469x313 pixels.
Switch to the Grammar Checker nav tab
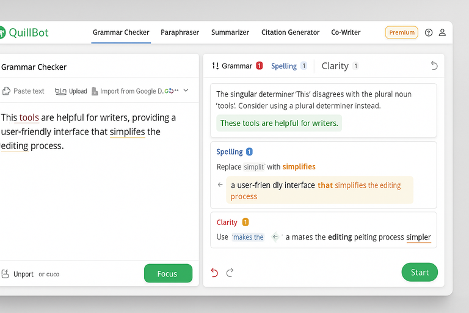[121, 32]
